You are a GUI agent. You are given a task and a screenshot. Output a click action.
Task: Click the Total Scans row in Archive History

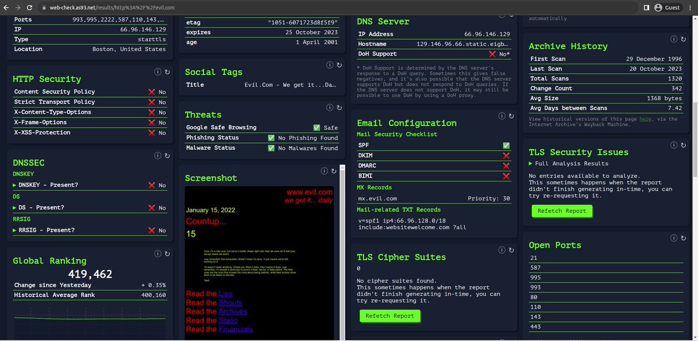pyautogui.click(x=606, y=78)
